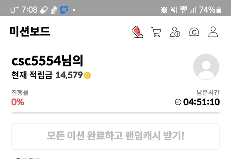Tap the alarm icon in status bar
The width and height of the screenshot is (231, 159).
pos(164,10)
